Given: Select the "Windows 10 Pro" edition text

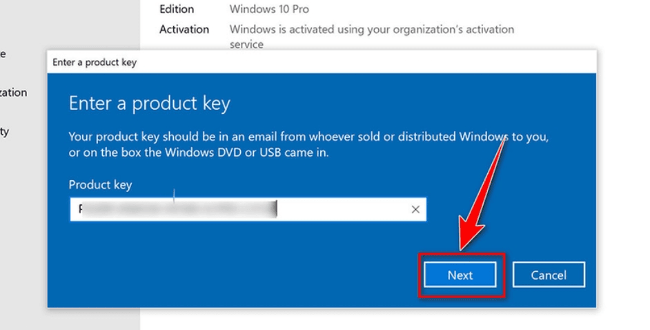Looking at the screenshot, I should tap(269, 9).
